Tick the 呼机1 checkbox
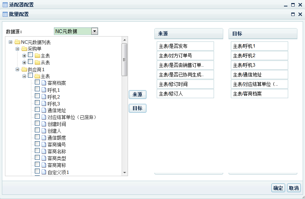The image size is (305, 199). [x=37, y=89]
